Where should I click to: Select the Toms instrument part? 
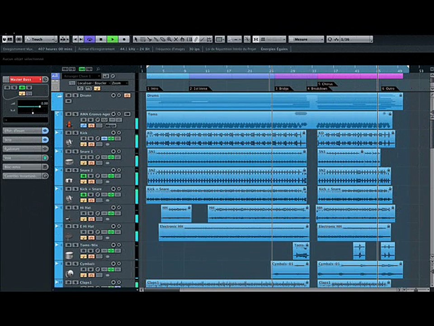tap(269, 120)
